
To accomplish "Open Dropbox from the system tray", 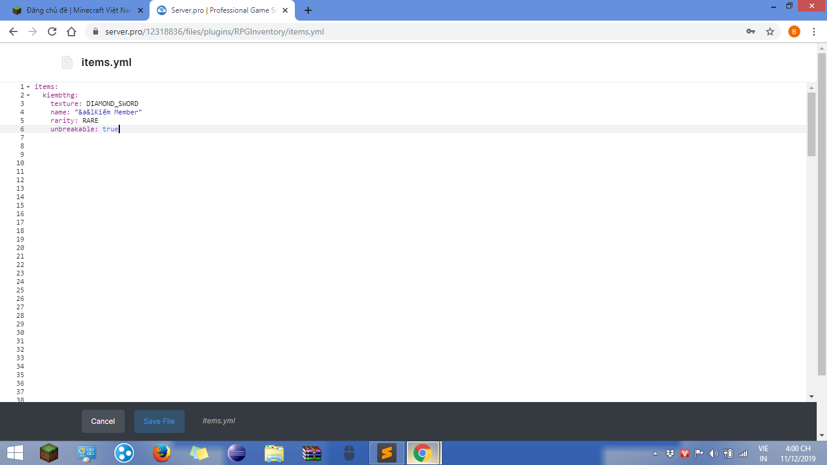I will (670, 453).
